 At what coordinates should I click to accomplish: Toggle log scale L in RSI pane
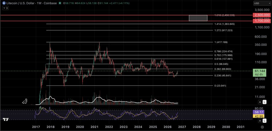click(x=264, y=121)
